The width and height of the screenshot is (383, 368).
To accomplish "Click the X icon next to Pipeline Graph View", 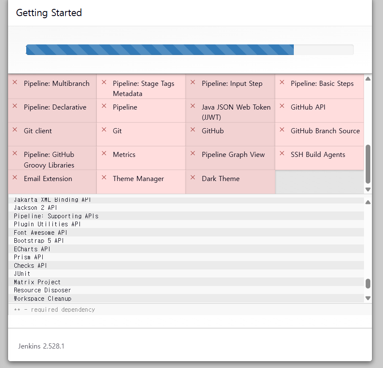I will [193, 154].
